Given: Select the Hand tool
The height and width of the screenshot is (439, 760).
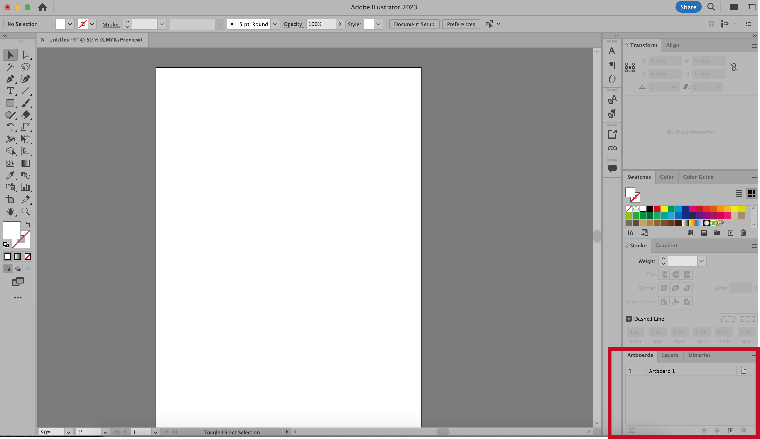Looking at the screenshot, I should pos(10,211).
